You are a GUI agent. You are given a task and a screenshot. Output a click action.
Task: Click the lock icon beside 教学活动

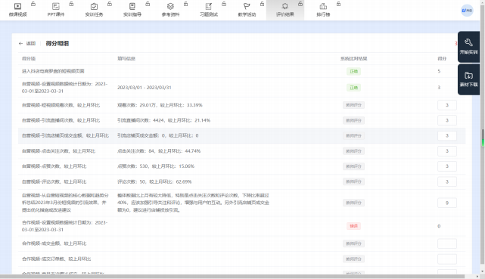tap(263, 4)
